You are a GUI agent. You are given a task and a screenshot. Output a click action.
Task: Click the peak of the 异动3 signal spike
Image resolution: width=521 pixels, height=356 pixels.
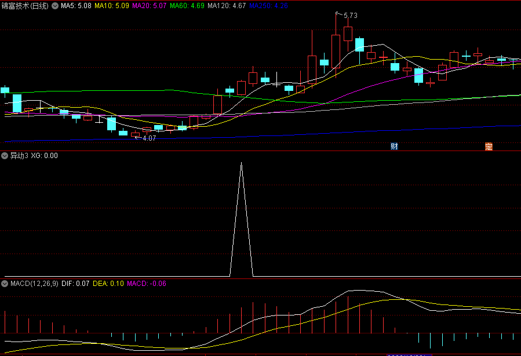pyautogui.click(x=242, y=163)
